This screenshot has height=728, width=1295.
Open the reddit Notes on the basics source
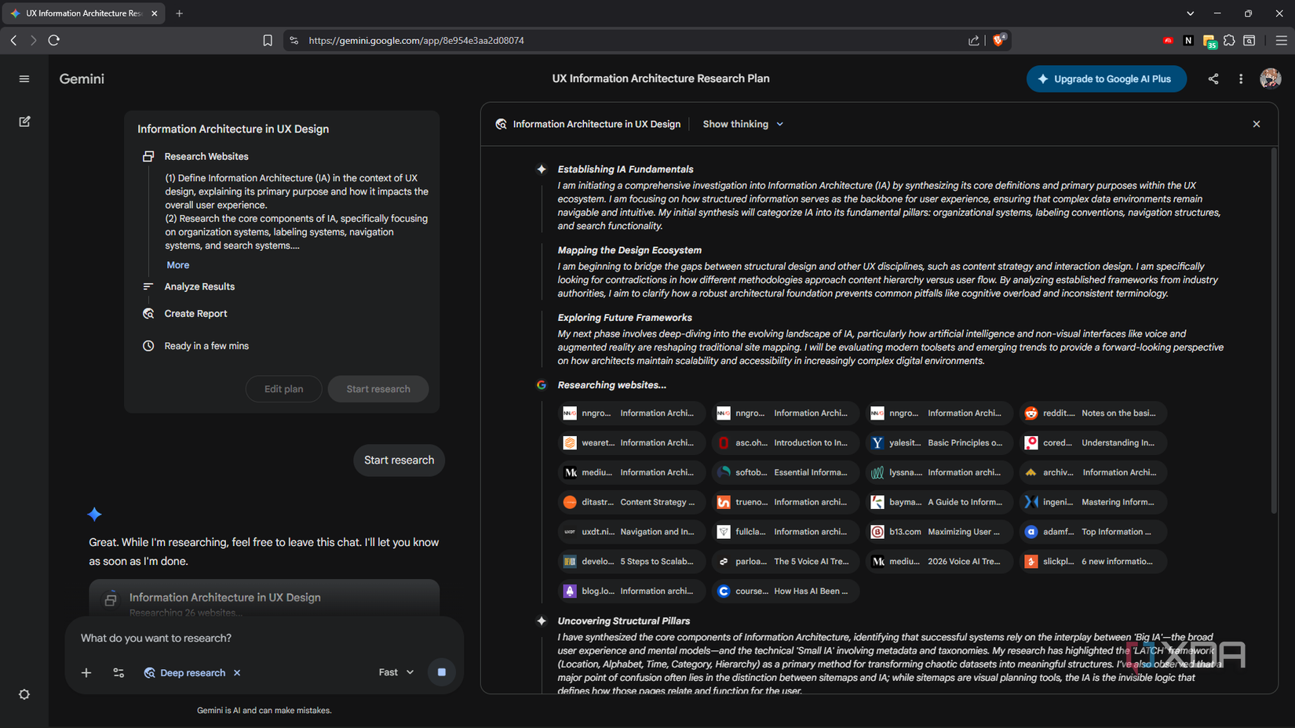pyautogui.click(x=1093, y=413)
